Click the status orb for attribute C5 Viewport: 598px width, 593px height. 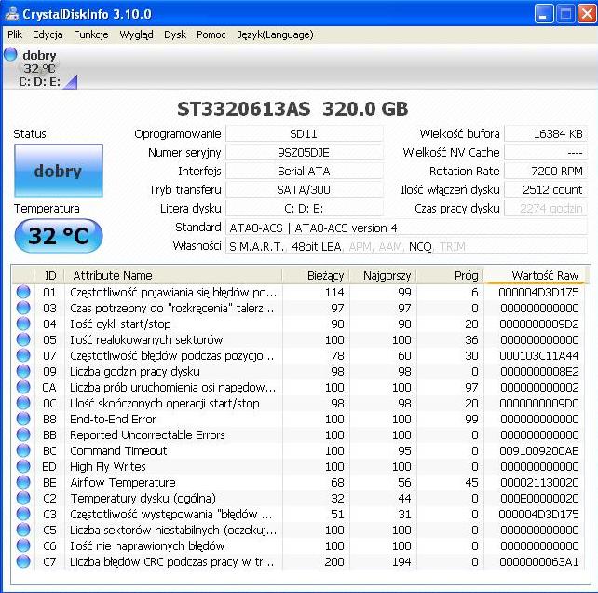[x=23, y=530]
